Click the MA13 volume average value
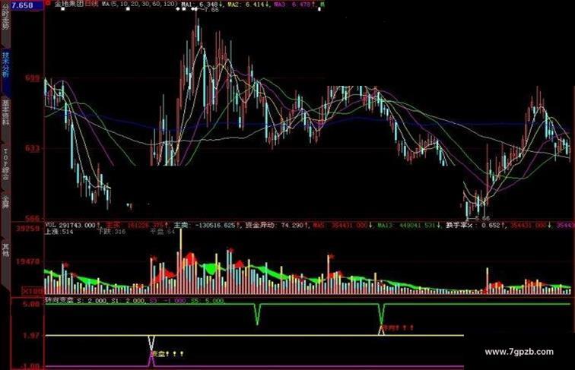 point(408,225)
